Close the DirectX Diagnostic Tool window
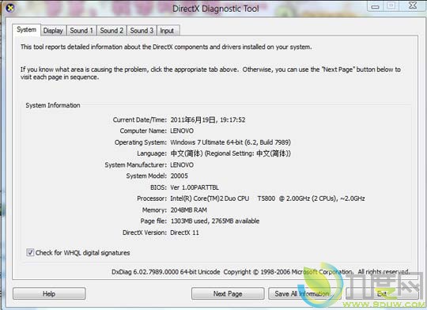Image resolution: width=427 pixels, height=310 pixels. [x=413, y=6]
